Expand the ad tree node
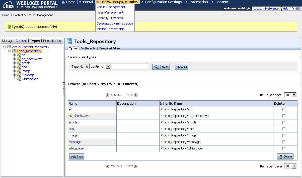Screen dimensions: 302x178 coord(15,55)
